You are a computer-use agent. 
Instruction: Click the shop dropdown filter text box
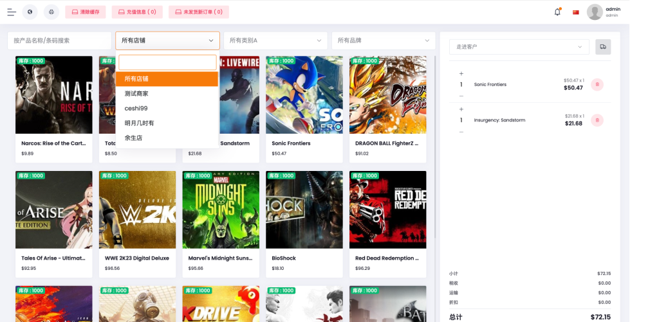[167, 62]
